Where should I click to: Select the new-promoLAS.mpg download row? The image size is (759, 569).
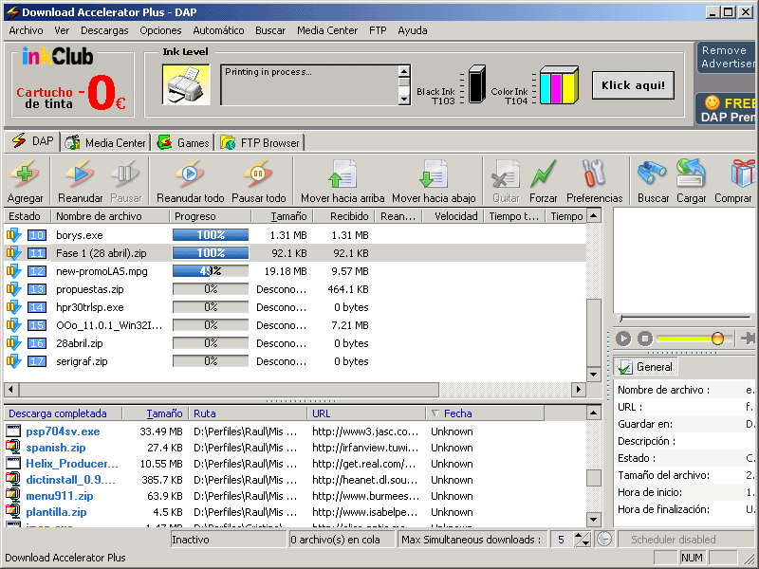coord(102,271)
